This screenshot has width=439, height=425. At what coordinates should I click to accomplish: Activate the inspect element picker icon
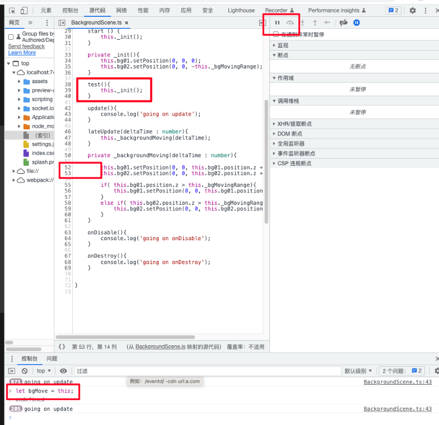(12, 11)
